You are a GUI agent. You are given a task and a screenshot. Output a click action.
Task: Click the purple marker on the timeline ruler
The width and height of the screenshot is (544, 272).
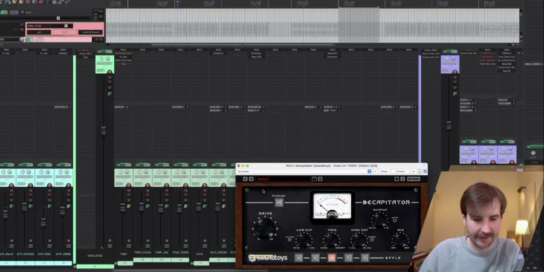tap(178, 3)
